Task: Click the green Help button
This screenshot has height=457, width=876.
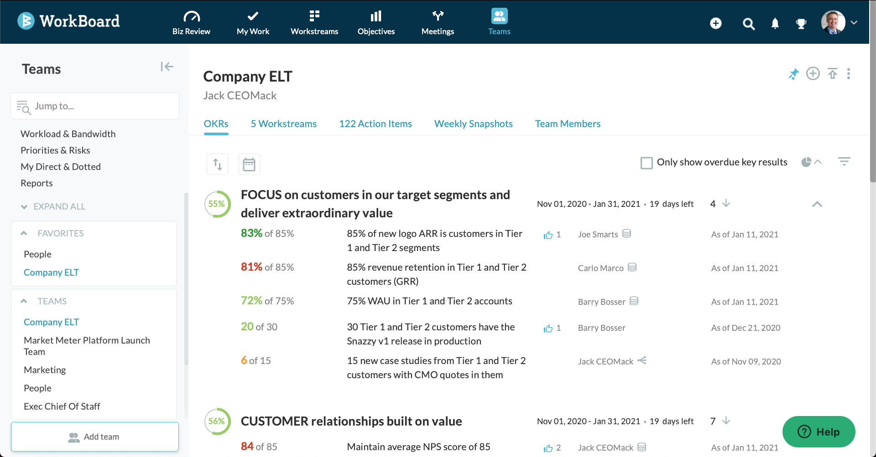Action: [819, 431]
